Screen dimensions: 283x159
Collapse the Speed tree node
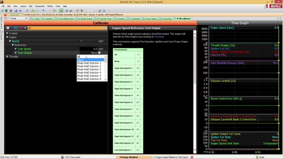10,41
